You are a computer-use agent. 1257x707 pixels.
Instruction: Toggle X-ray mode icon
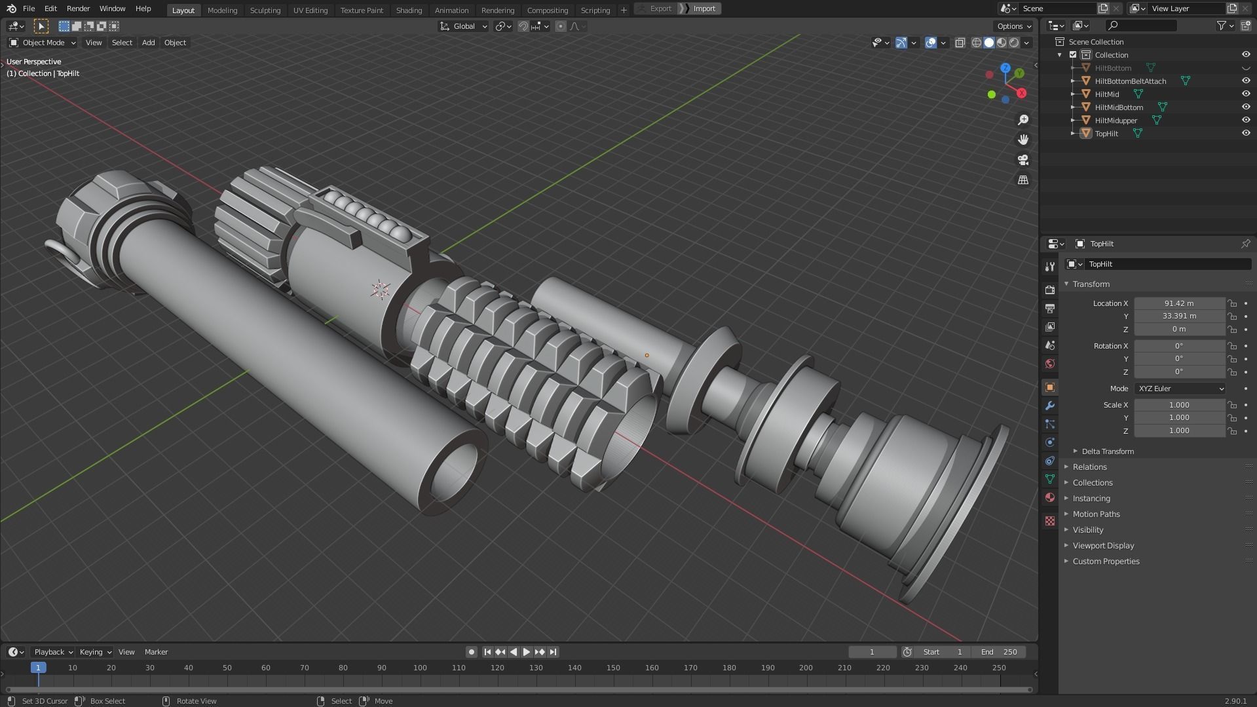[x=960, y=43]
